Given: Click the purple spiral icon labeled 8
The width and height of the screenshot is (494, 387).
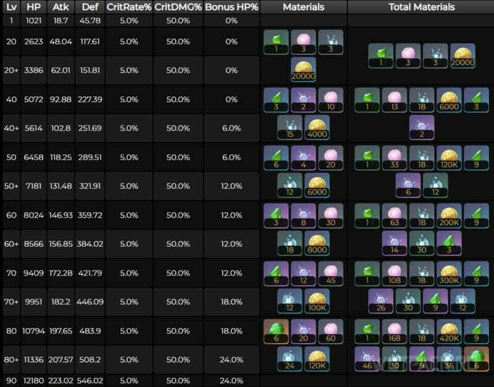Looking at the screenshot, I should pyautogui.click(x=303, y=215).
